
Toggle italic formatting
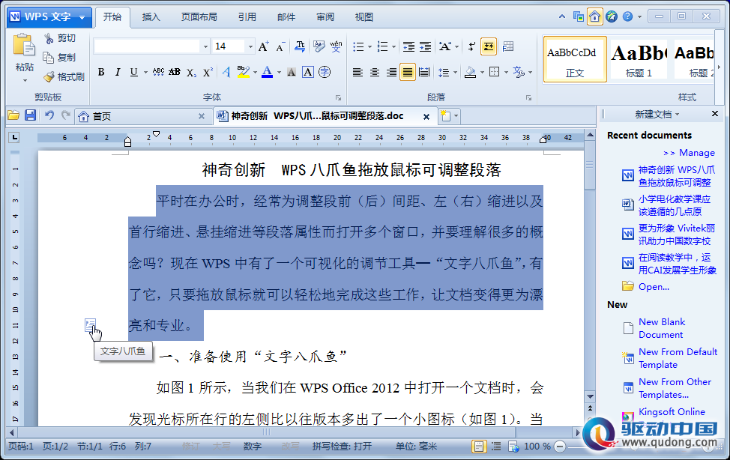[x=118, y=72]
